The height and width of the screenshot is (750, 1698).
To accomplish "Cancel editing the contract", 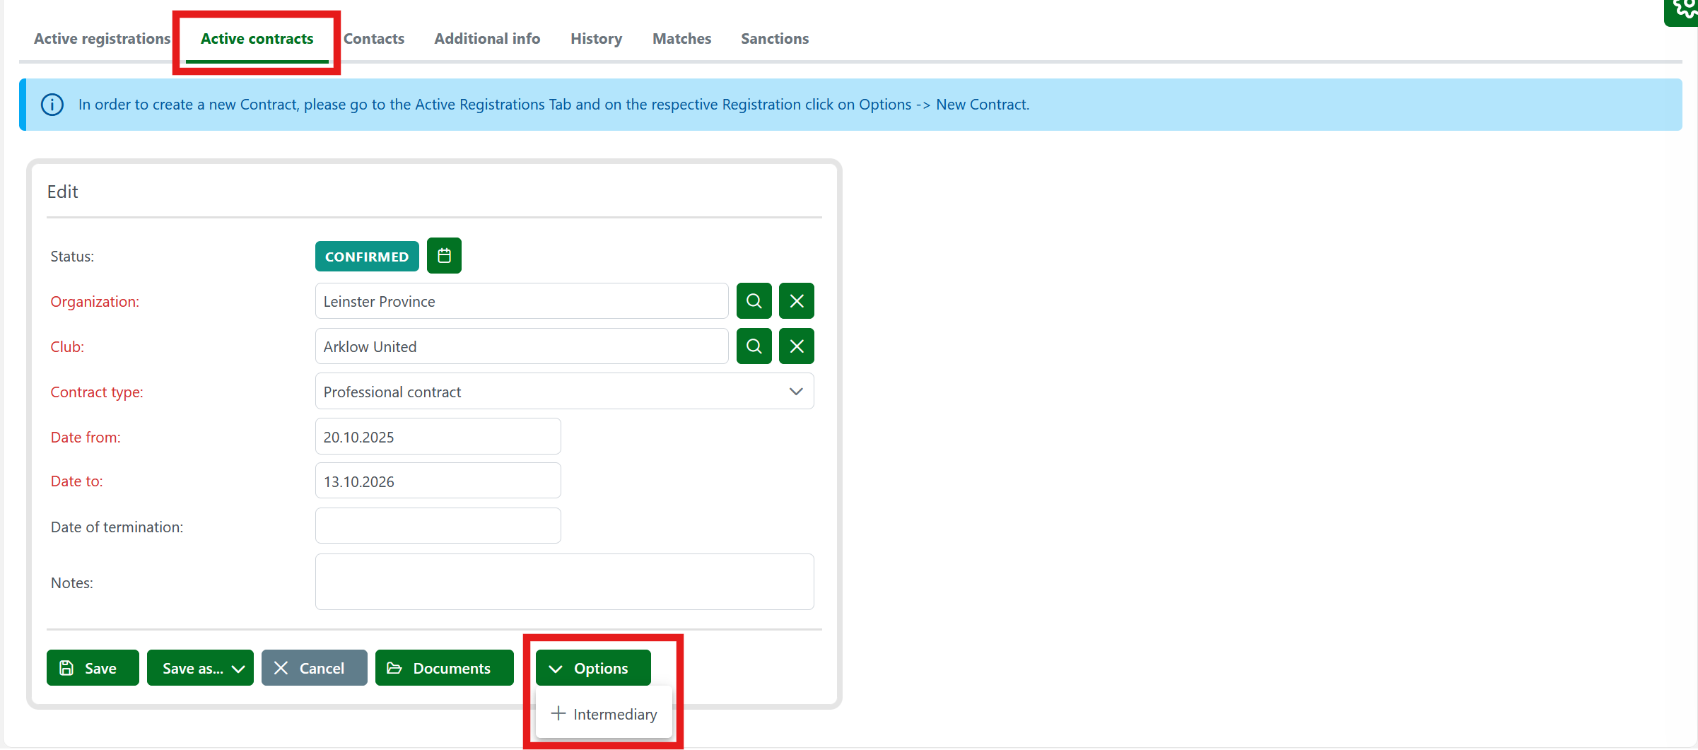I will (314, 668).
